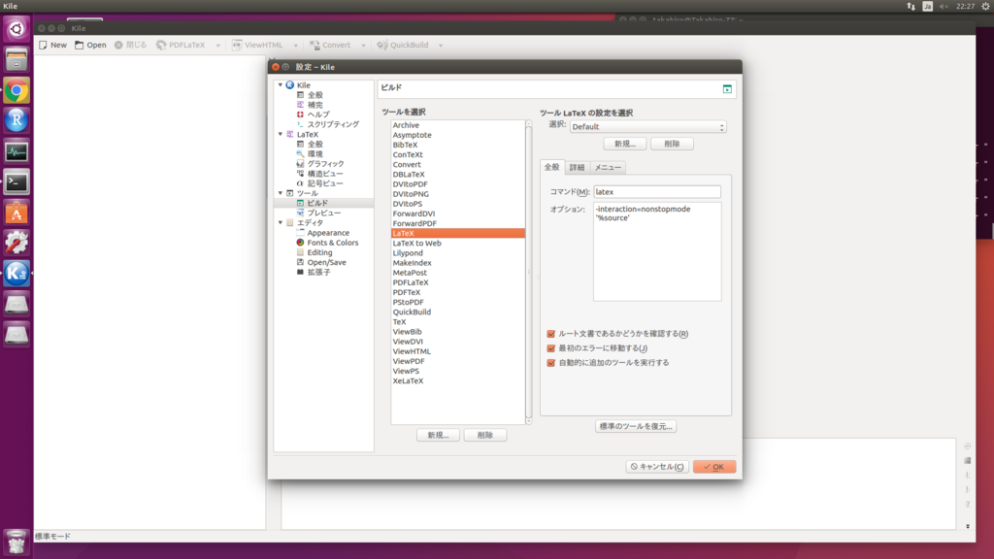Screen dimensions: 994x559
Task: Open Ja input method indicator
Action: (927, 7)
